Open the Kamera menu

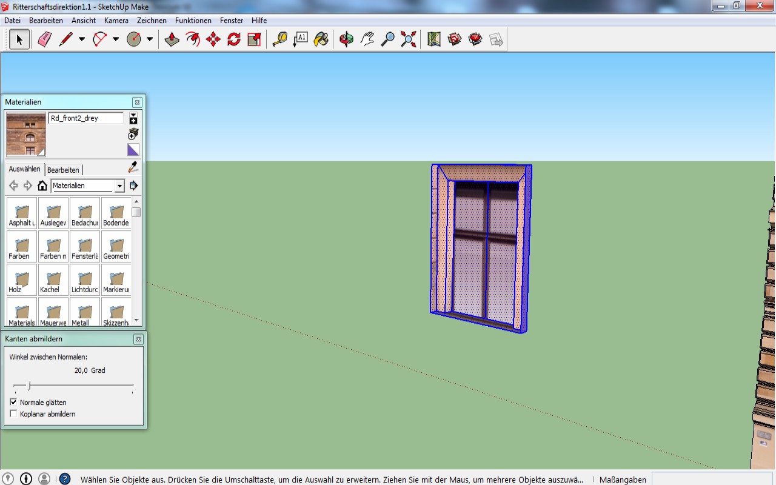click(x=116, y=20)
